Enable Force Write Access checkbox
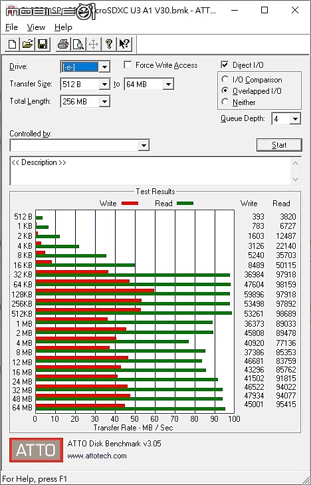This screenshot has width=311, height=485. (127, 65)
